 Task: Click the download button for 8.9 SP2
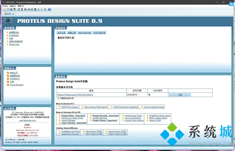click(x=180, y=95)
